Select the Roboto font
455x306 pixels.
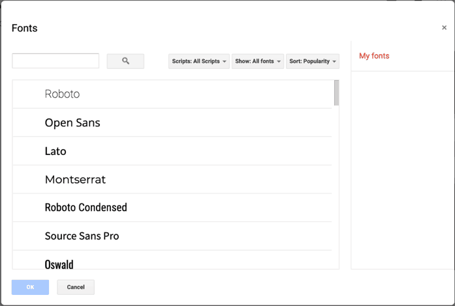pos(172,94)
